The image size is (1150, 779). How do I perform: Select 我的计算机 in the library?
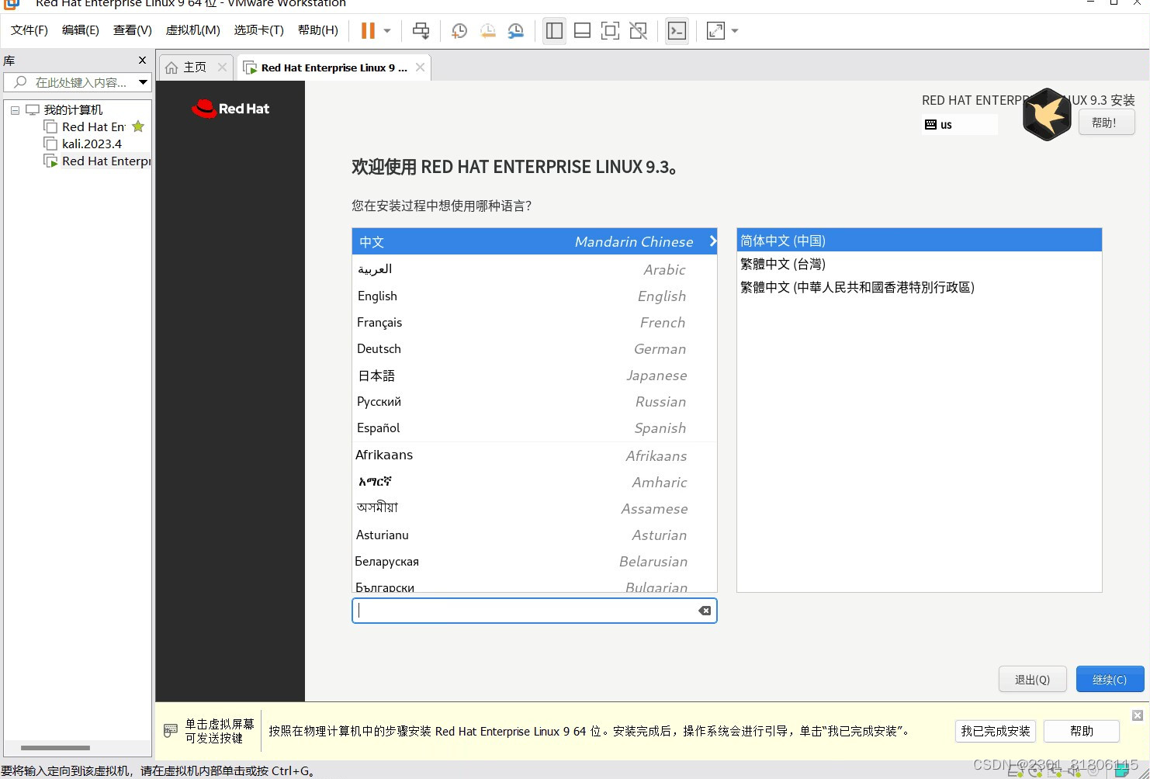click(x=73, y=109)
